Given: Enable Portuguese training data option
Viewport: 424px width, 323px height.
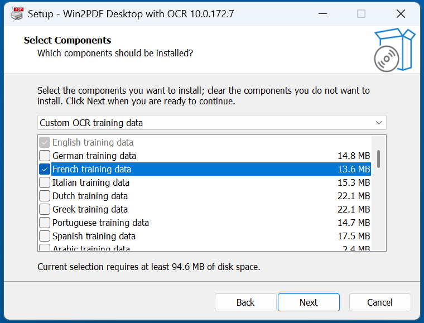Looking at the screenshot, I should [45, 223].
